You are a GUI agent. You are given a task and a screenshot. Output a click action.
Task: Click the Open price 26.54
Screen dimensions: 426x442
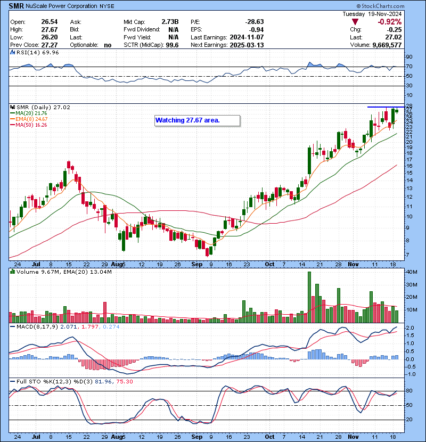(50, 22)
